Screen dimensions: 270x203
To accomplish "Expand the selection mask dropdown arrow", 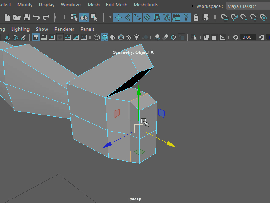I will tap(110, 17).
